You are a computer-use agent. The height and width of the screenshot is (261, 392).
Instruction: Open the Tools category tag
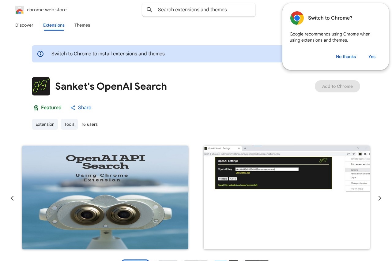tap(69, 124)
